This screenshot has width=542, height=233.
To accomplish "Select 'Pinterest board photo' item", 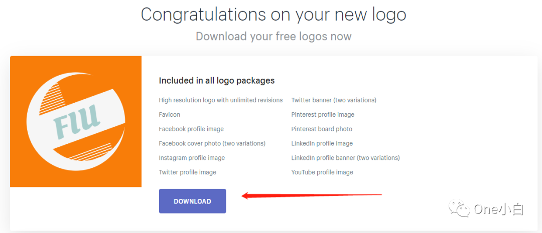I will pyautogui.click(x=322, y=129).
